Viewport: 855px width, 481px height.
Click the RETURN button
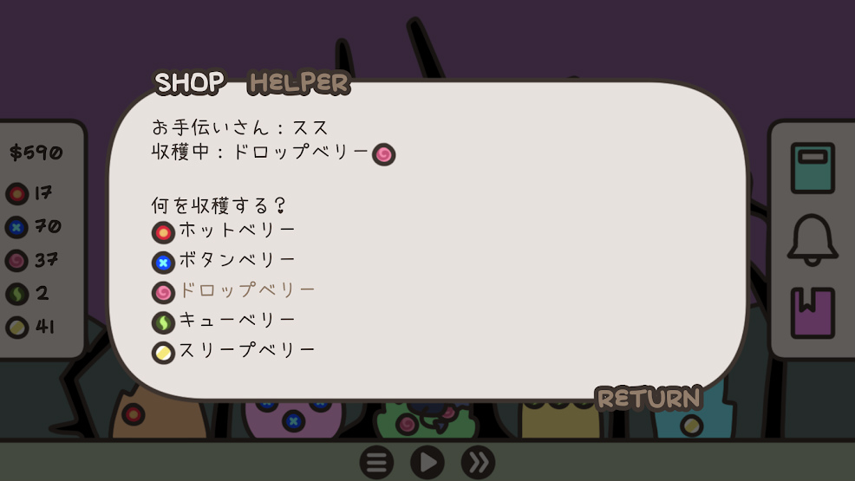point(649,399)
